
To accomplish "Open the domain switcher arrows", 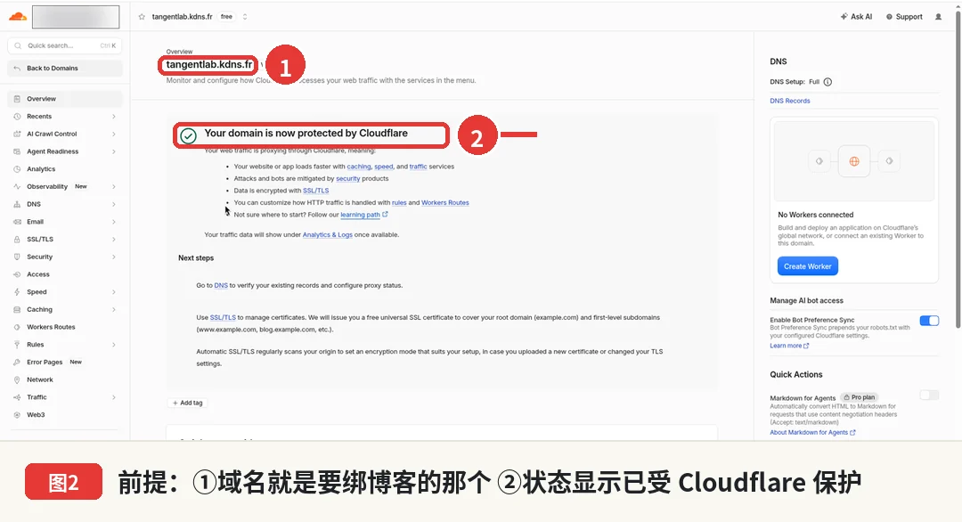I will click(245, 17).
